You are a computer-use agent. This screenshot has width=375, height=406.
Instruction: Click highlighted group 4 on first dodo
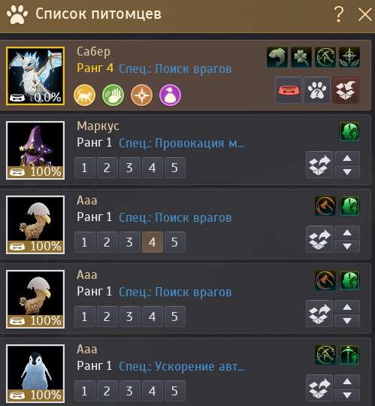(x=153, y=242)
